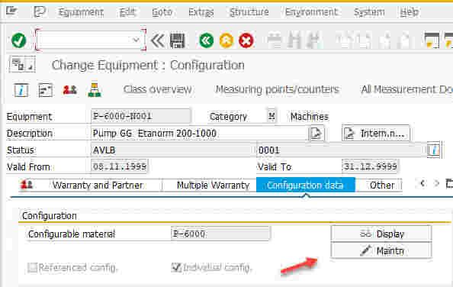Collapse the command field with double chevron
Screen dimensions: 453x287
[158, 40]
